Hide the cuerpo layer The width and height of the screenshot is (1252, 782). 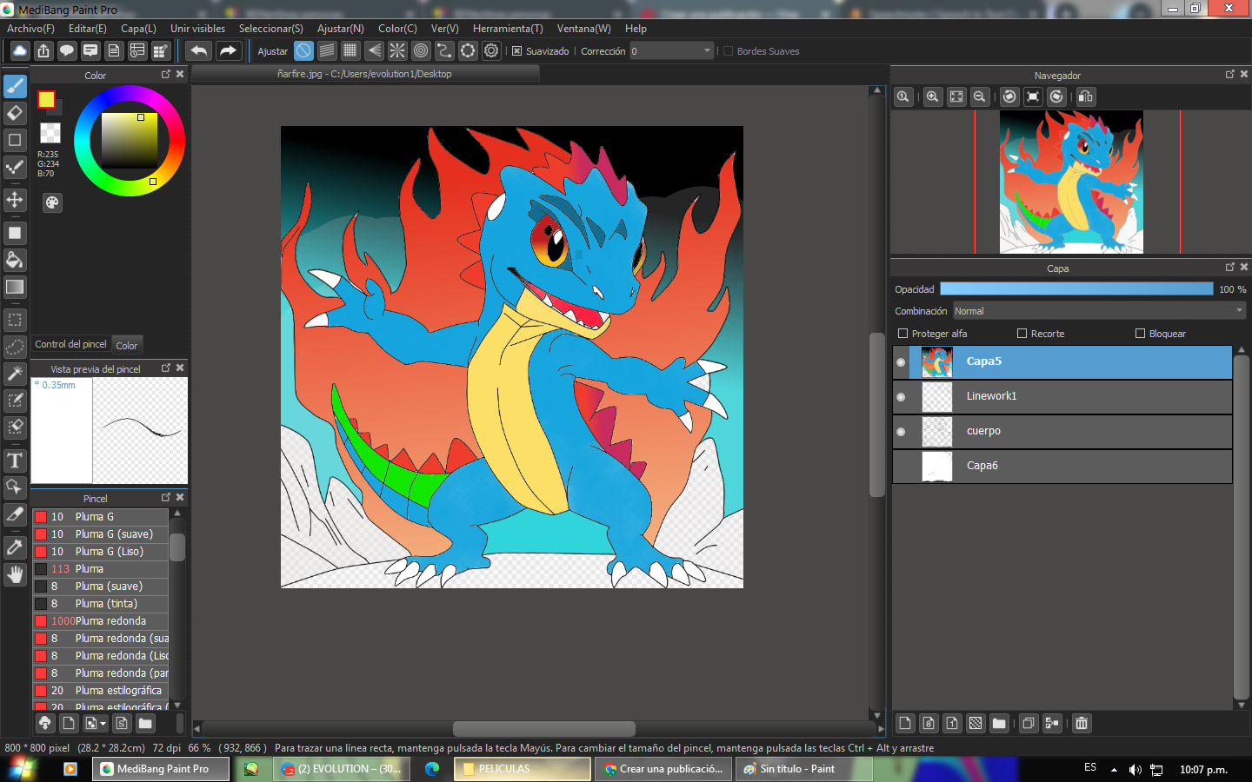(901, 432)
